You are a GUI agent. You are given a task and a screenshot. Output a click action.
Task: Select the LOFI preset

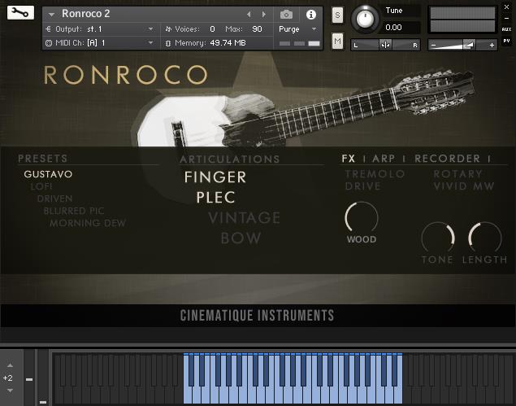click(41, 186)
